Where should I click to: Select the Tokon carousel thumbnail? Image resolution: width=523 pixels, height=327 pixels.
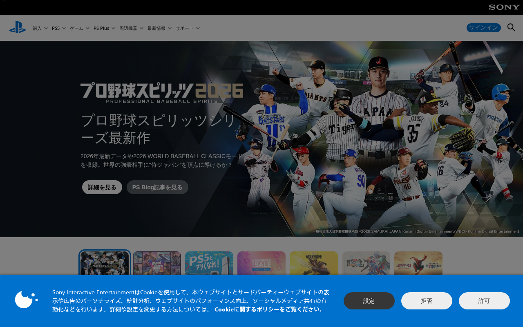[366, 263]
